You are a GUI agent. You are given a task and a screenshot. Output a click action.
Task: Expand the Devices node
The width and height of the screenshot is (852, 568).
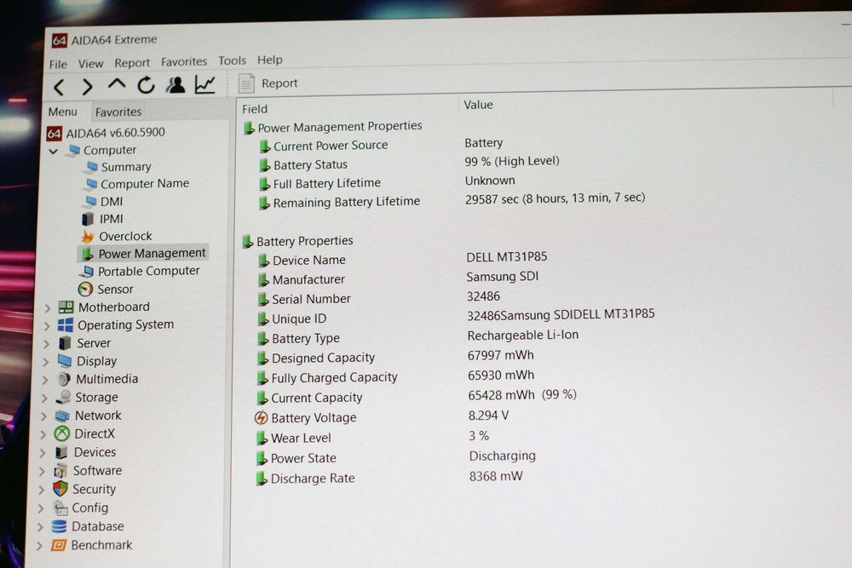pyautogui.click(x=43, y=453)
